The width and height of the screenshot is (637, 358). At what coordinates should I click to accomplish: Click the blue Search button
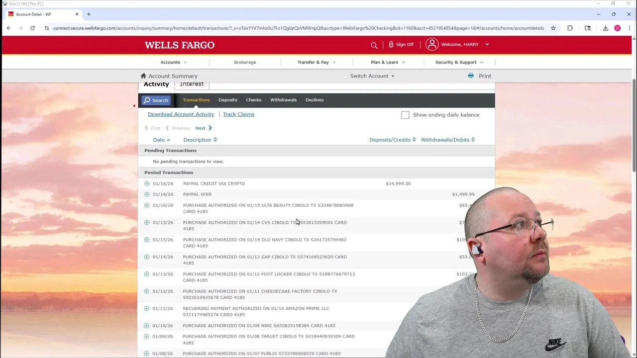coord(156,100)
